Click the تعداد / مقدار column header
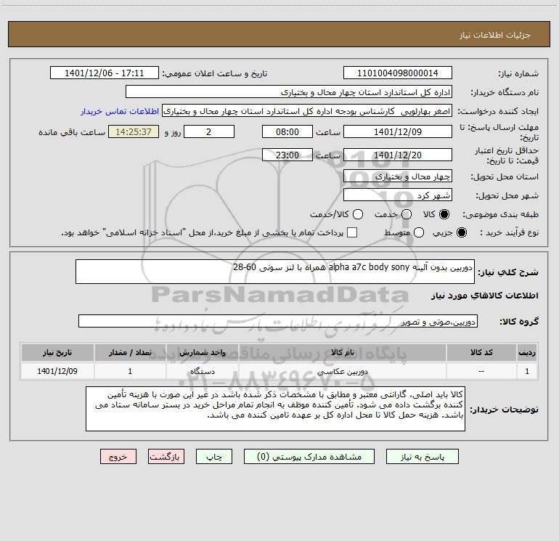559x541 pixels. (130, 352)
